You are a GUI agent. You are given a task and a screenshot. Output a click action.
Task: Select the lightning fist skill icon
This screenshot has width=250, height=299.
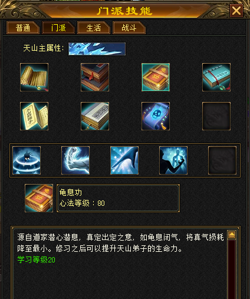(x=75, y=160)
